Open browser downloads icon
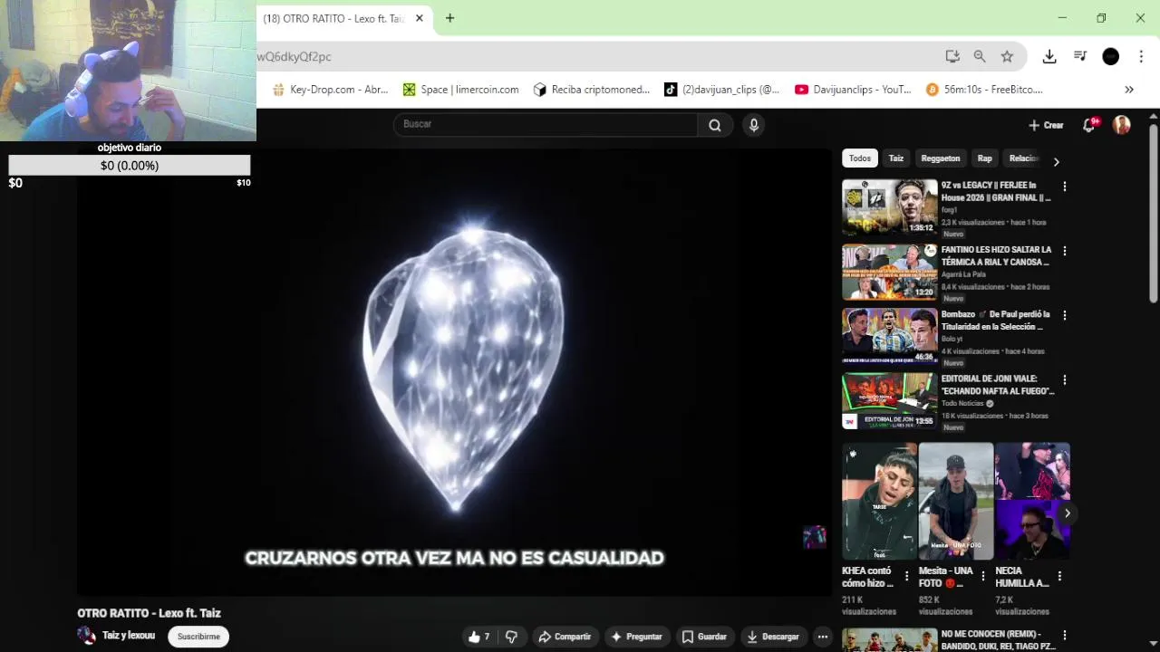1160x652 pixels. tap(1049, 56)
